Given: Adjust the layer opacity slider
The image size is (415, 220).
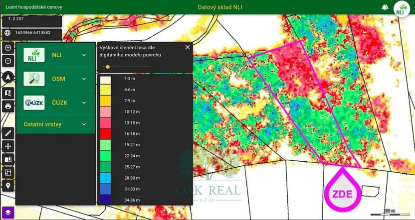Looking at the screenshot, I should pos(108,67).
